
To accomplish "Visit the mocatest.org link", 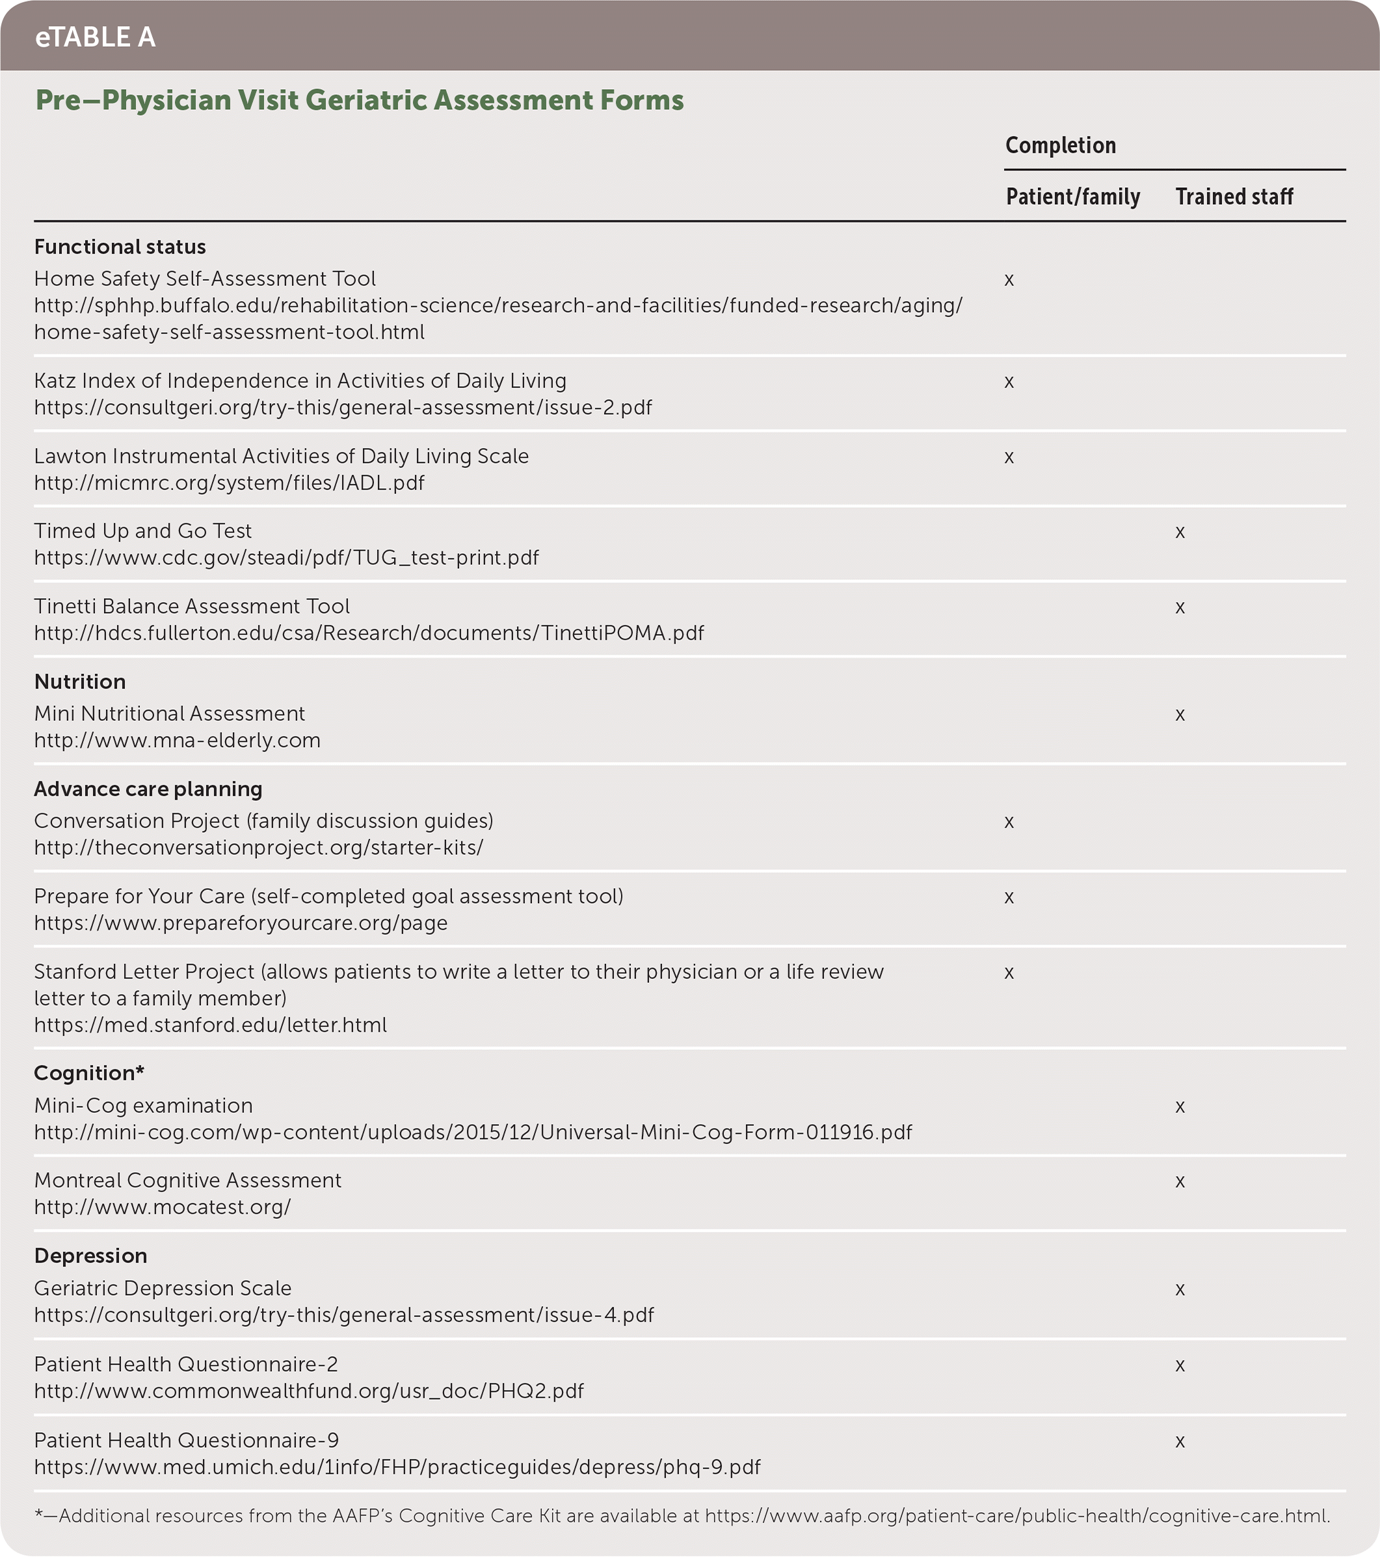I will (x=163, y=1207).
